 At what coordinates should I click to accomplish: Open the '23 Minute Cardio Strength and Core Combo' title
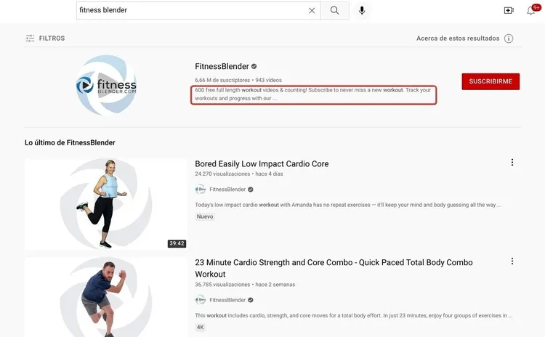tap(334, 268)
